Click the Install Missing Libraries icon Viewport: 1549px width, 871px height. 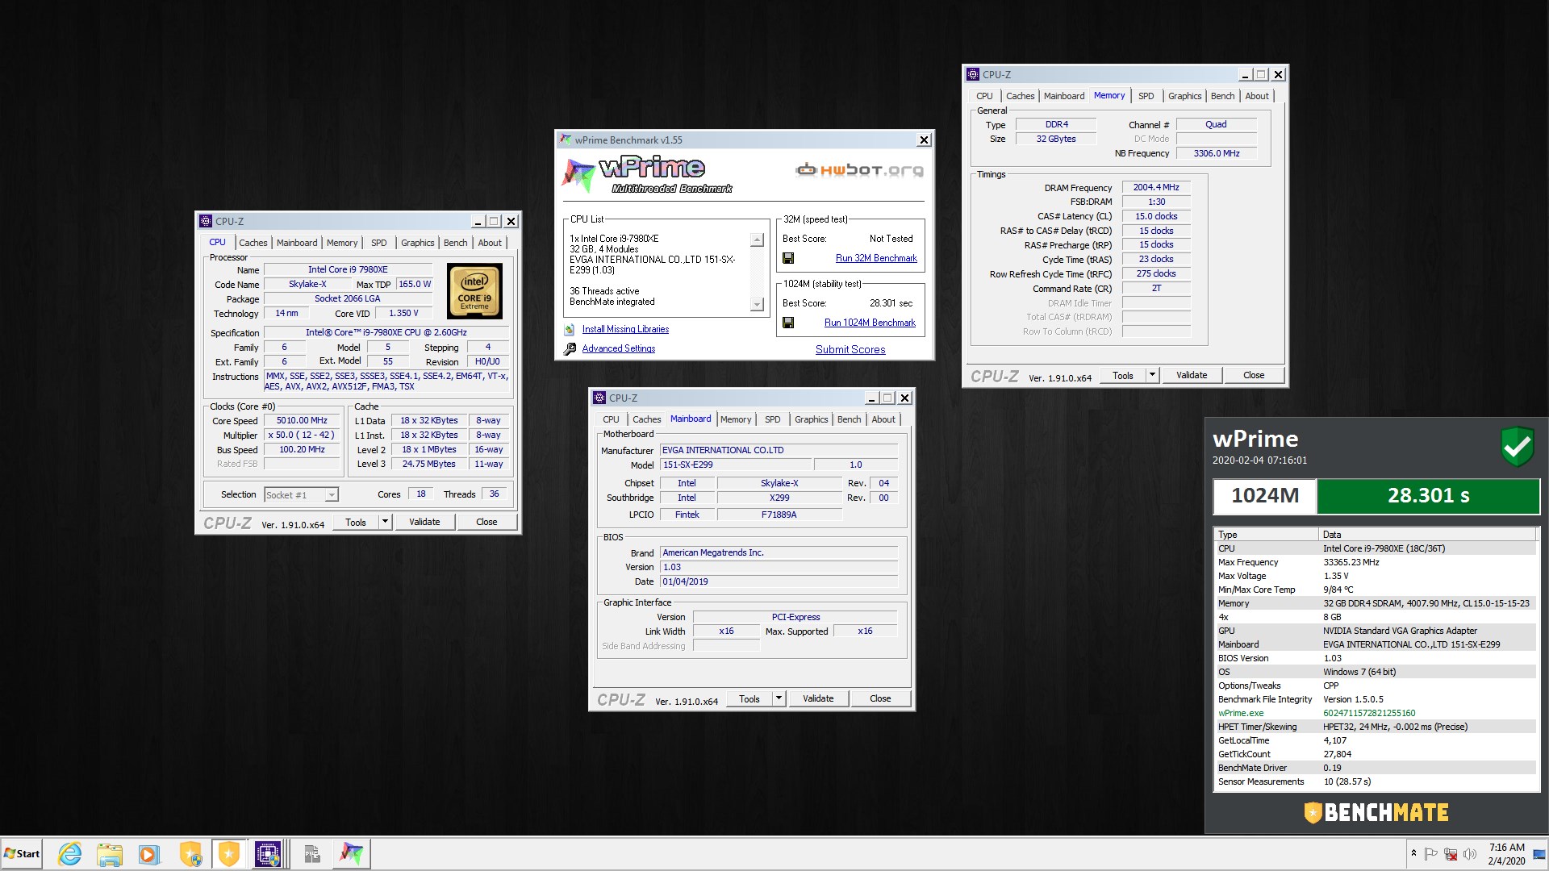point(570,329)
